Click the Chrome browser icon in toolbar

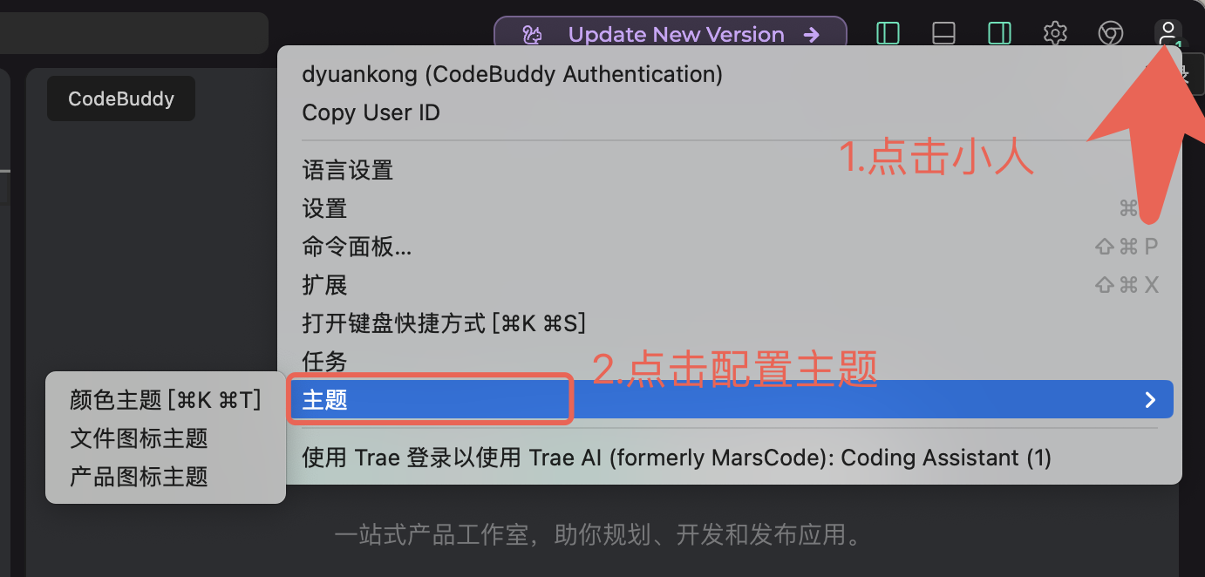click(1110, 34)
